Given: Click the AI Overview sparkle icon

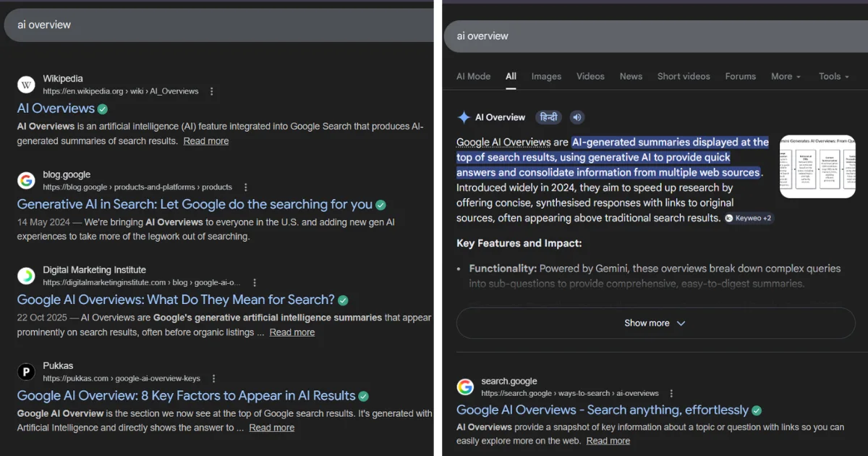Looking at the screenshot, I should [x=464, y=117].
